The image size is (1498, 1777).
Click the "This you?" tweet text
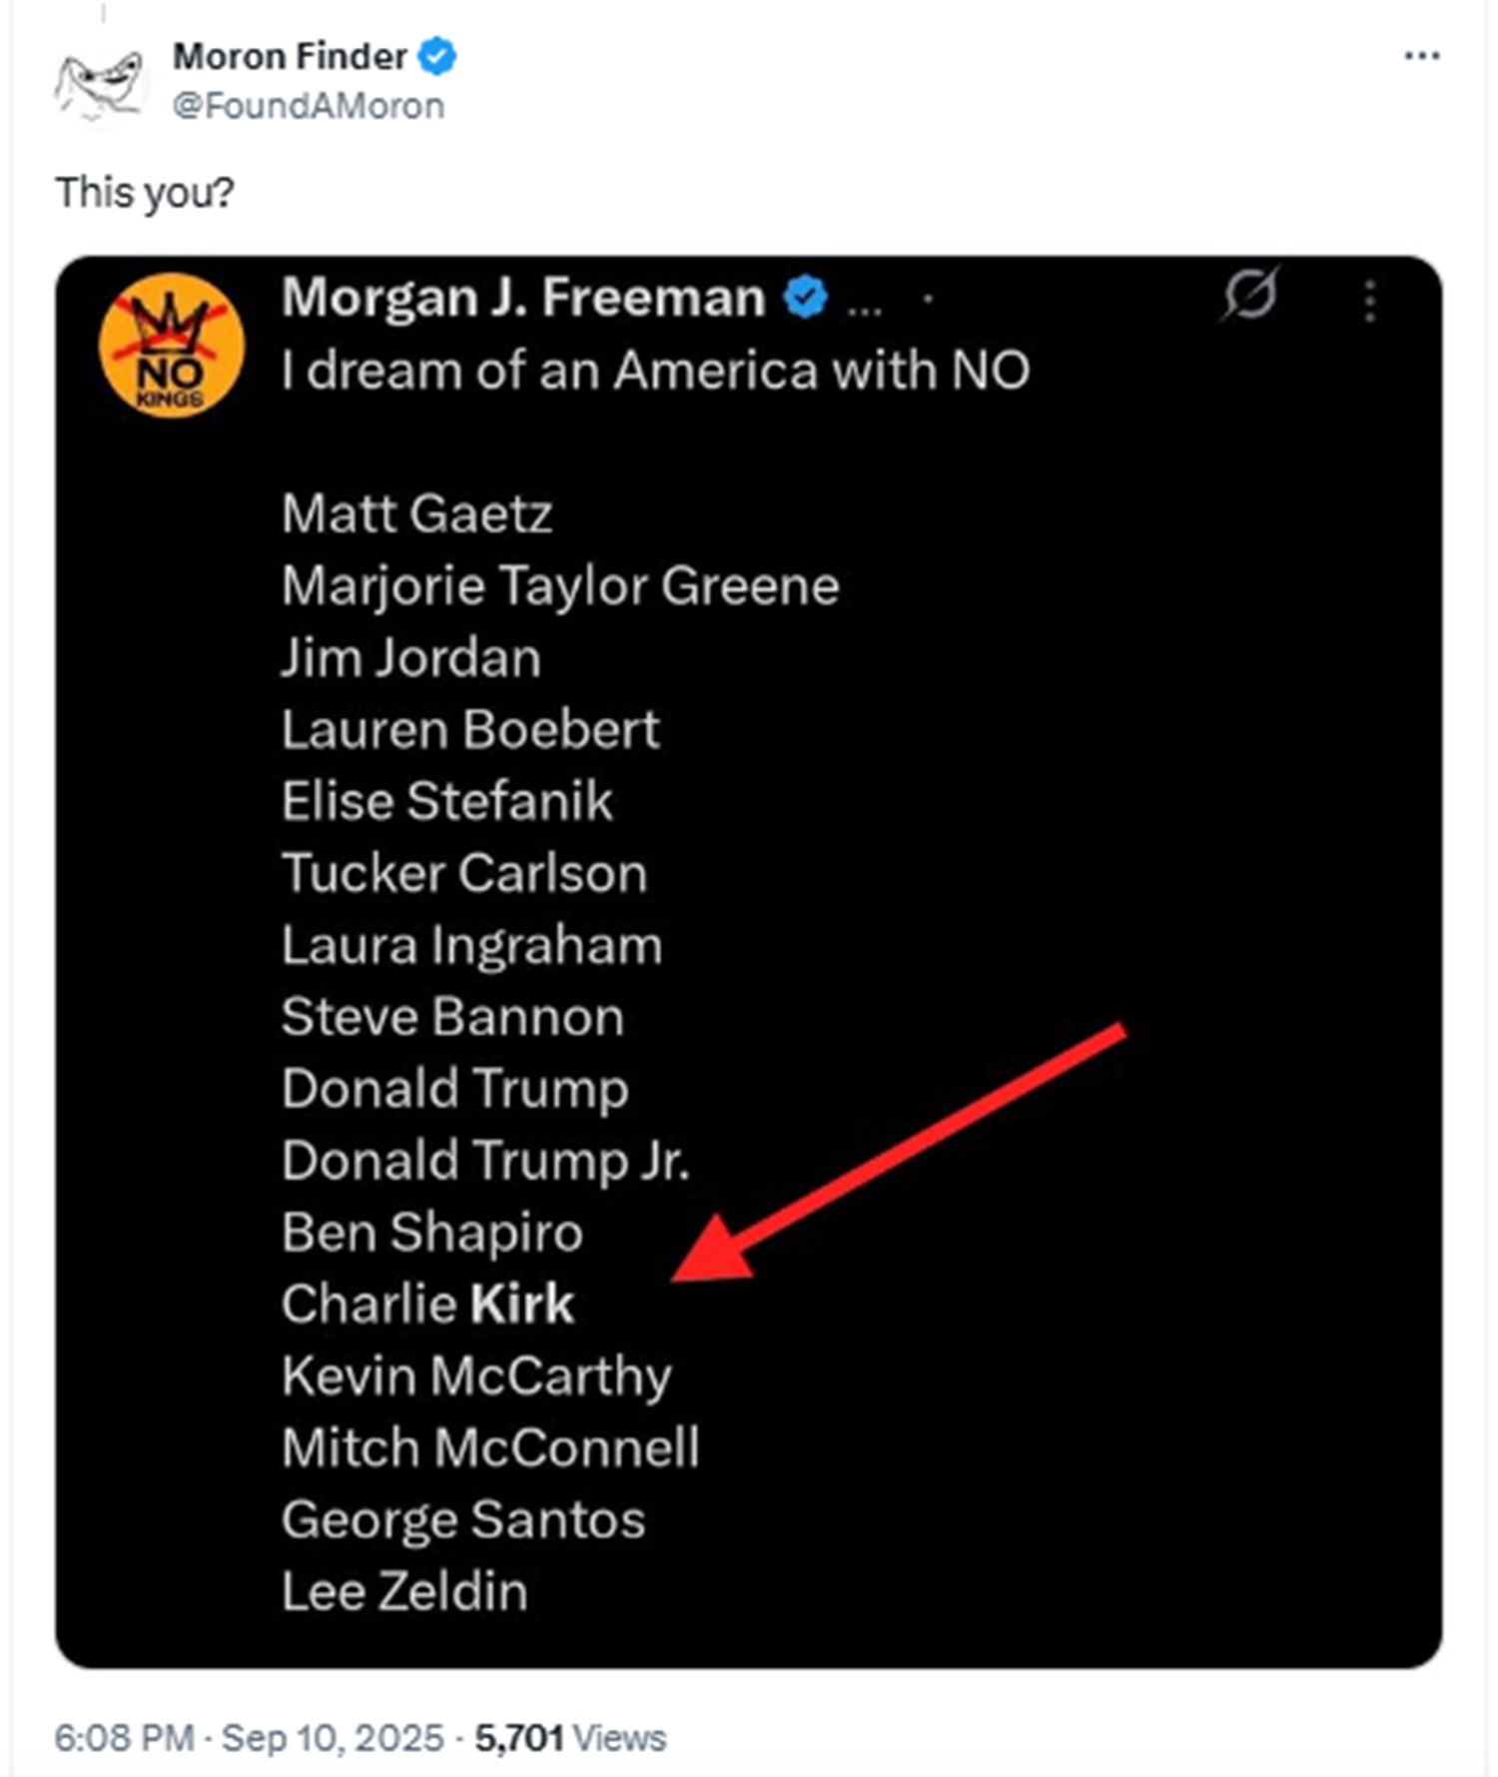[145, 192]
